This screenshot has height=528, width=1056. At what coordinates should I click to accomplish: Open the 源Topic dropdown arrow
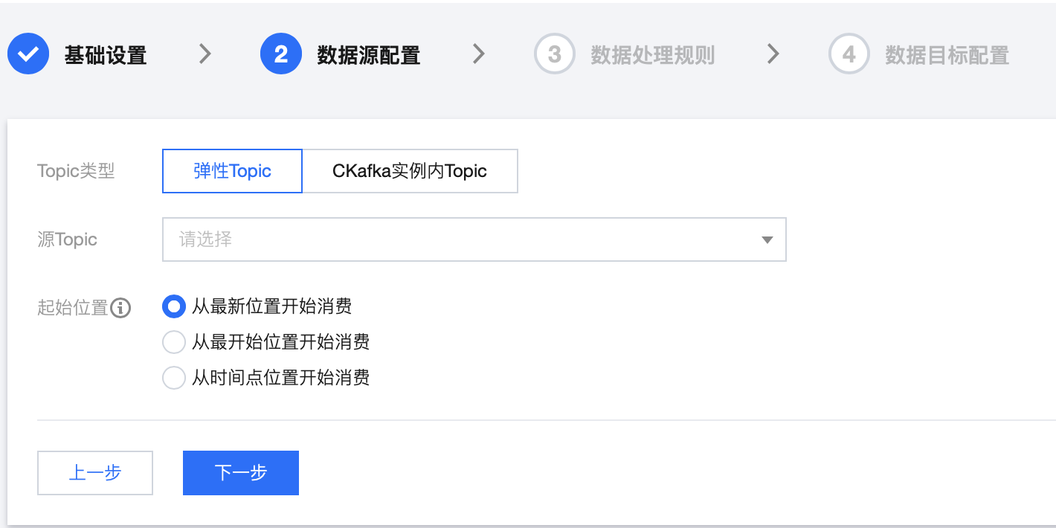(x=768, y=239)
